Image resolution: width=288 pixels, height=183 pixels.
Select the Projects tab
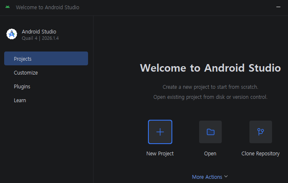[x=46, y=58]
